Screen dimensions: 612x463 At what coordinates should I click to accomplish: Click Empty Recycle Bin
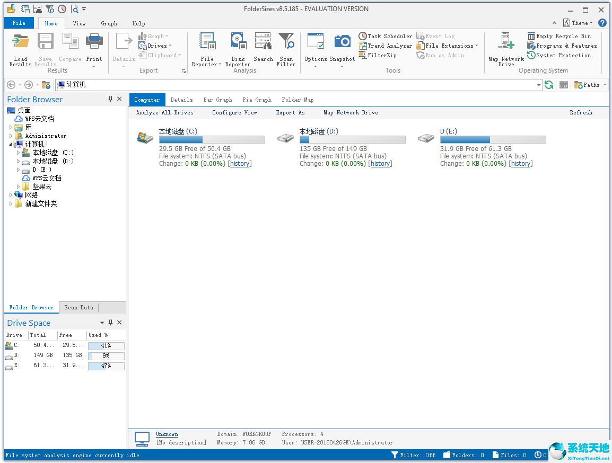(x=559, y=36)
